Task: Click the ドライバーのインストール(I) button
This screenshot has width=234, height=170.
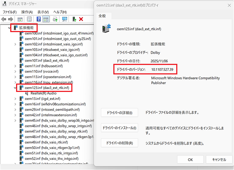Action: (x=120, y=128)
